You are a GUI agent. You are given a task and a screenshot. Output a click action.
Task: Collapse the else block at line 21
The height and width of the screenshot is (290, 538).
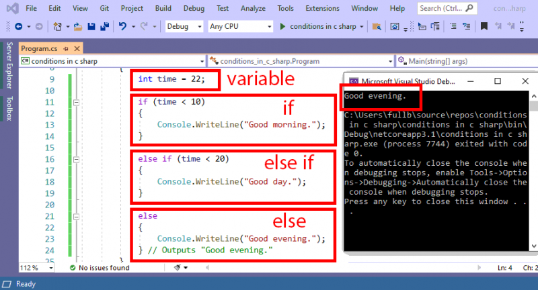click(x=76, y=217)
